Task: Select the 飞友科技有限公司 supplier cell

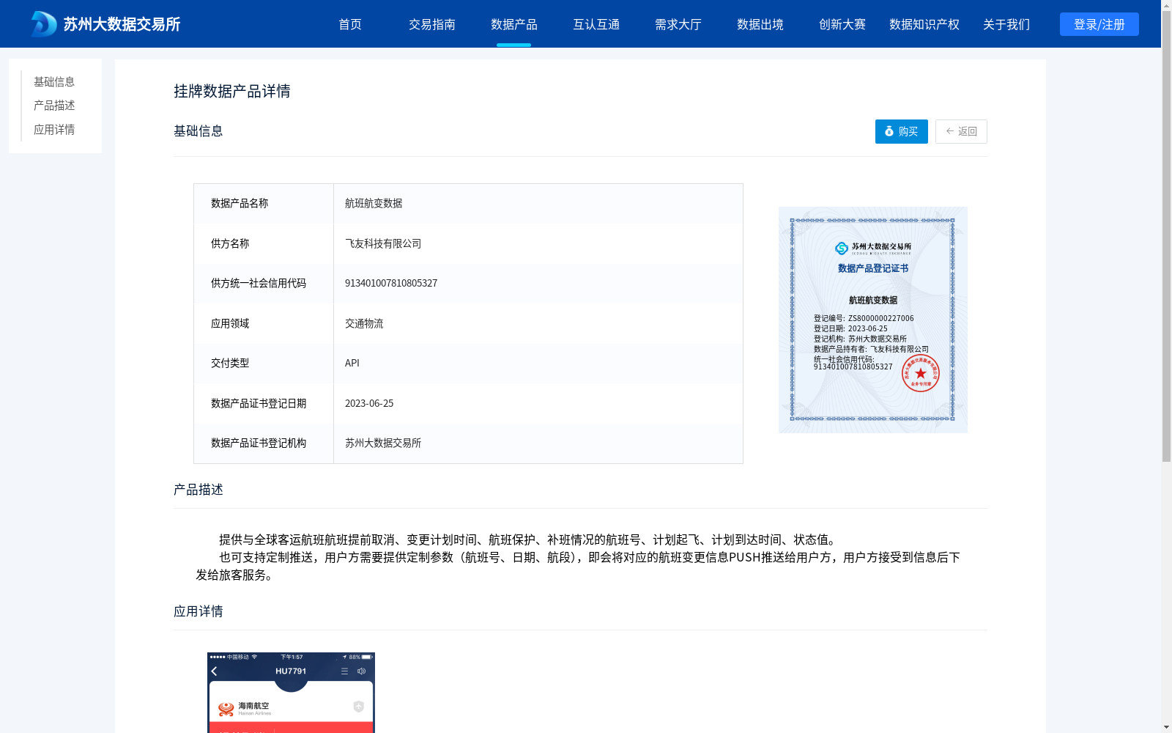Action: [538, 243]
